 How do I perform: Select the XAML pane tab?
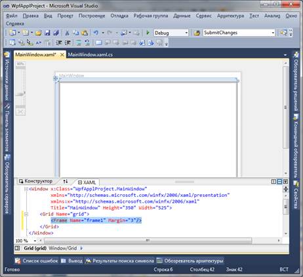[x=87, y=182]
